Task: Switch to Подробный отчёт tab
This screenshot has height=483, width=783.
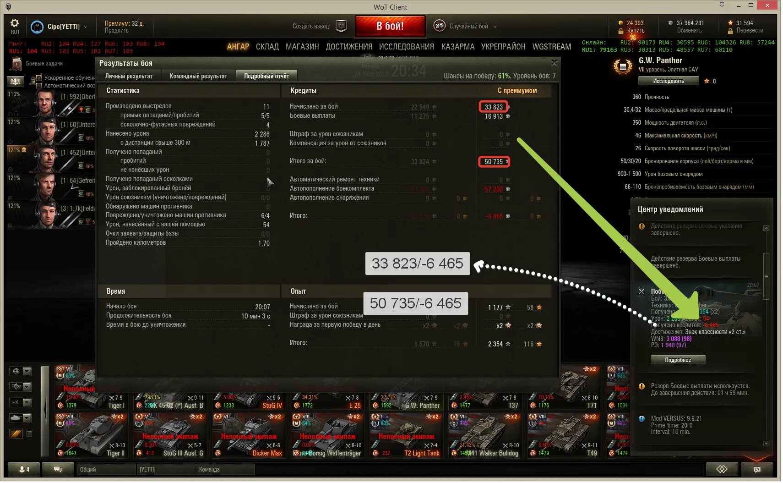Action: [x=266, y=76]
